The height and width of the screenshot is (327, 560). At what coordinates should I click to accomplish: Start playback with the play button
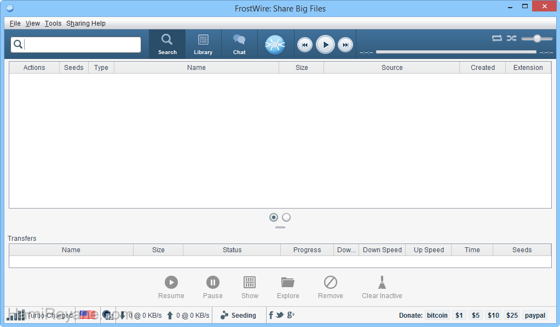click(325, 45)
